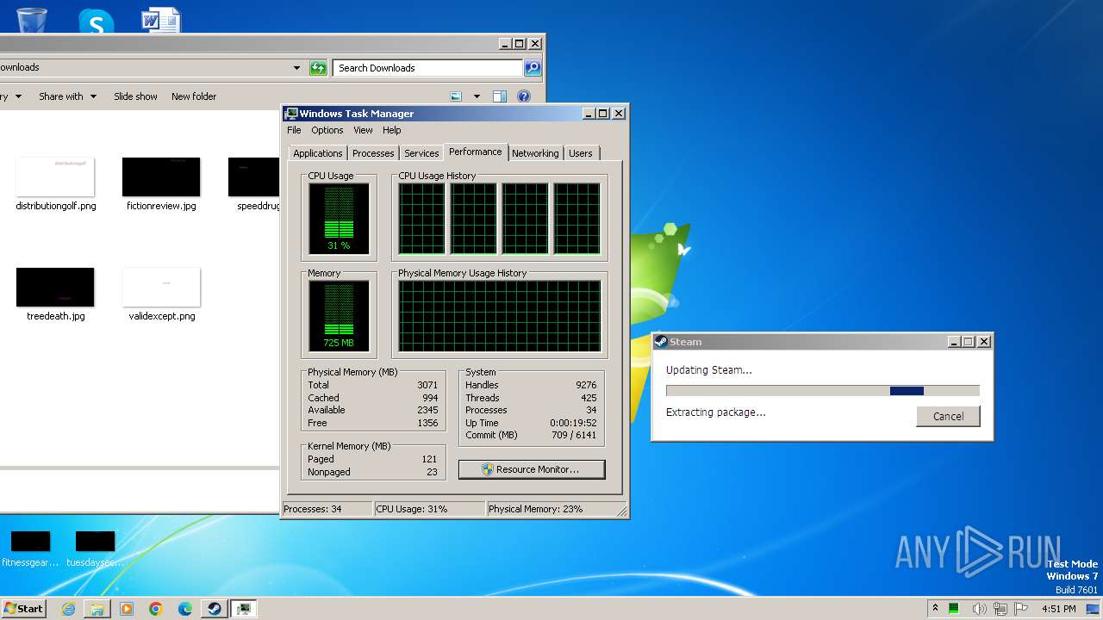
Task: Open Task Manager File menu
Action: (294, 130)
